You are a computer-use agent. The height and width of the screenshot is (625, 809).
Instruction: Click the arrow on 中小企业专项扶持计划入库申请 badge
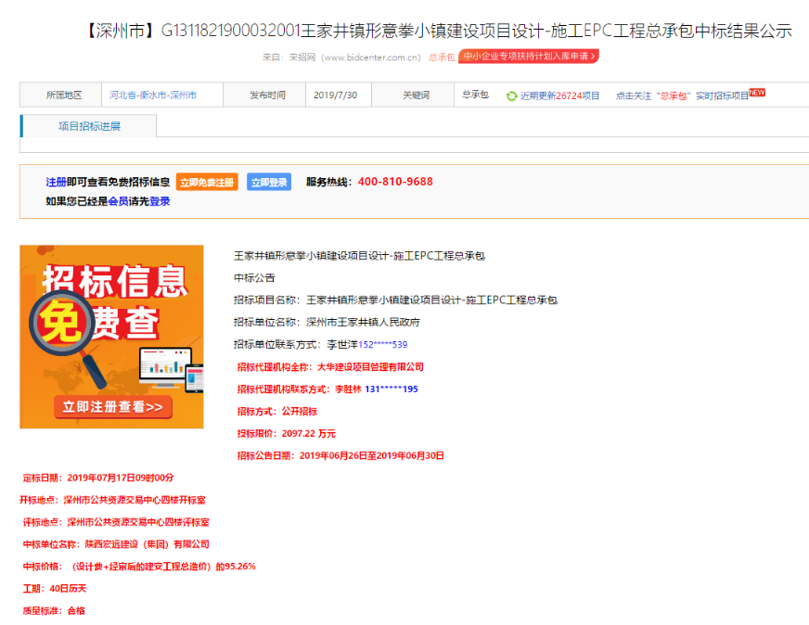pyautogui.click(x=594, y=57)
